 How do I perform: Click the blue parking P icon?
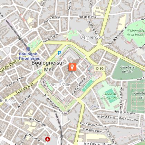(x=59, y=53)
